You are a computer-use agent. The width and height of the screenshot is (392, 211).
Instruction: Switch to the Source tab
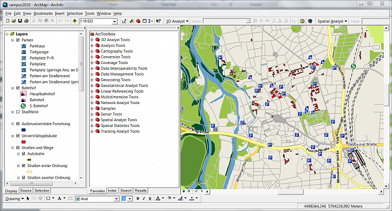26,190
